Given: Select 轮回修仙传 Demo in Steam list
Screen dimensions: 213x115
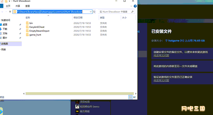Looking at the screenshot, I should click(90, 107).
